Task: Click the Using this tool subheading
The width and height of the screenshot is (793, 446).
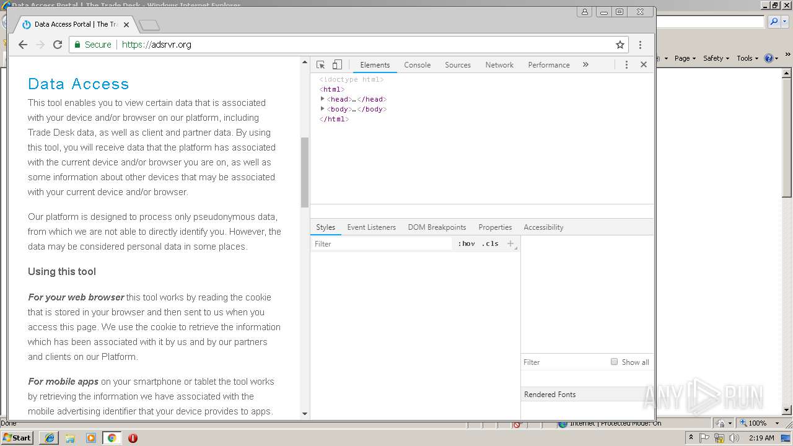Action: tap(62, 271)
